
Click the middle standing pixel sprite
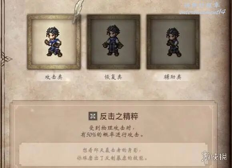pos(113,40)
